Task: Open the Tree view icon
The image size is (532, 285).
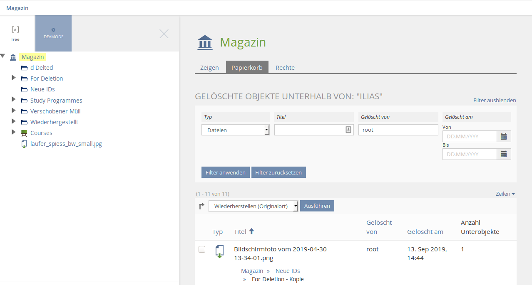Action: click(x=15, y=30)
